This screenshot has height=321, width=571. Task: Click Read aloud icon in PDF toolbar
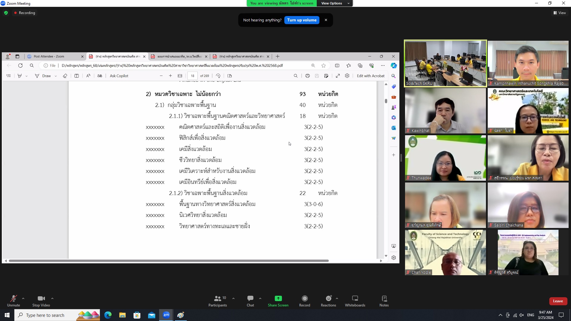tap(88, 76)
